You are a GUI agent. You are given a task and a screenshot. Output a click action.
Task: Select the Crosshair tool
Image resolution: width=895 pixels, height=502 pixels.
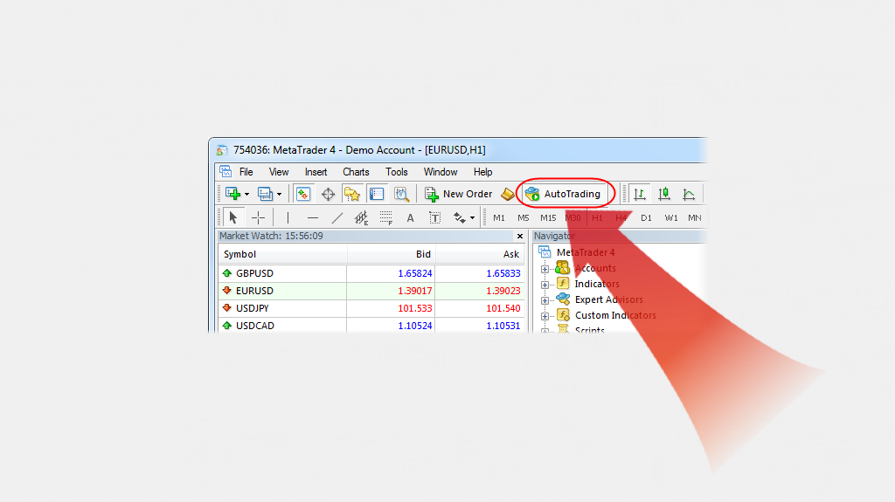(258, 217)
